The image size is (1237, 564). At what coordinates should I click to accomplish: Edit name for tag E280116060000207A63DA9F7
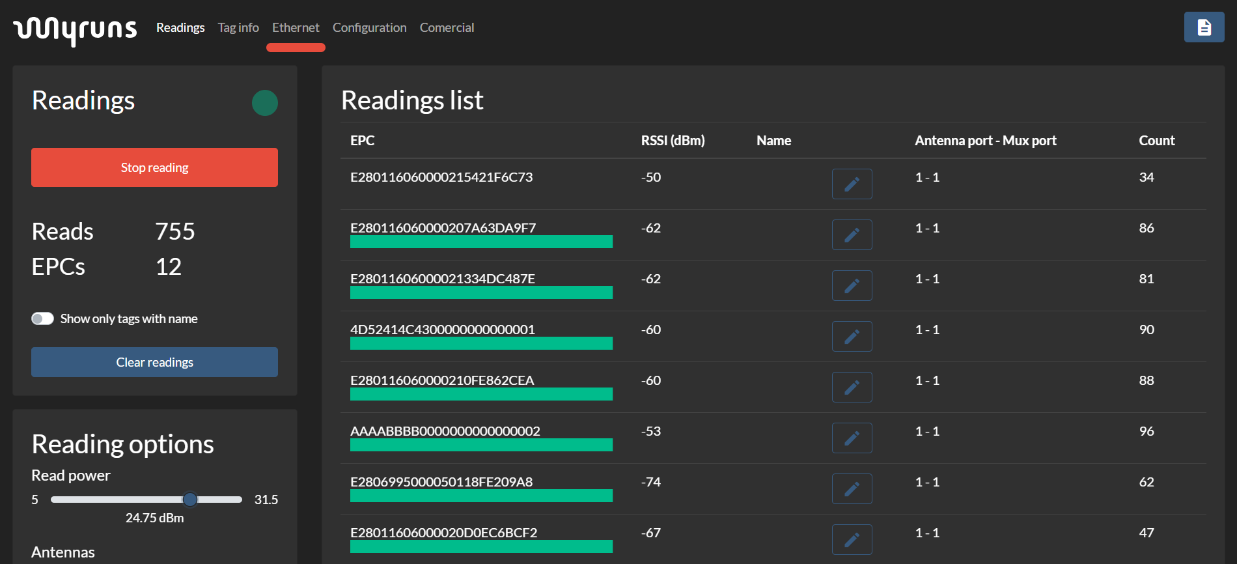click(x=852, y=235)
